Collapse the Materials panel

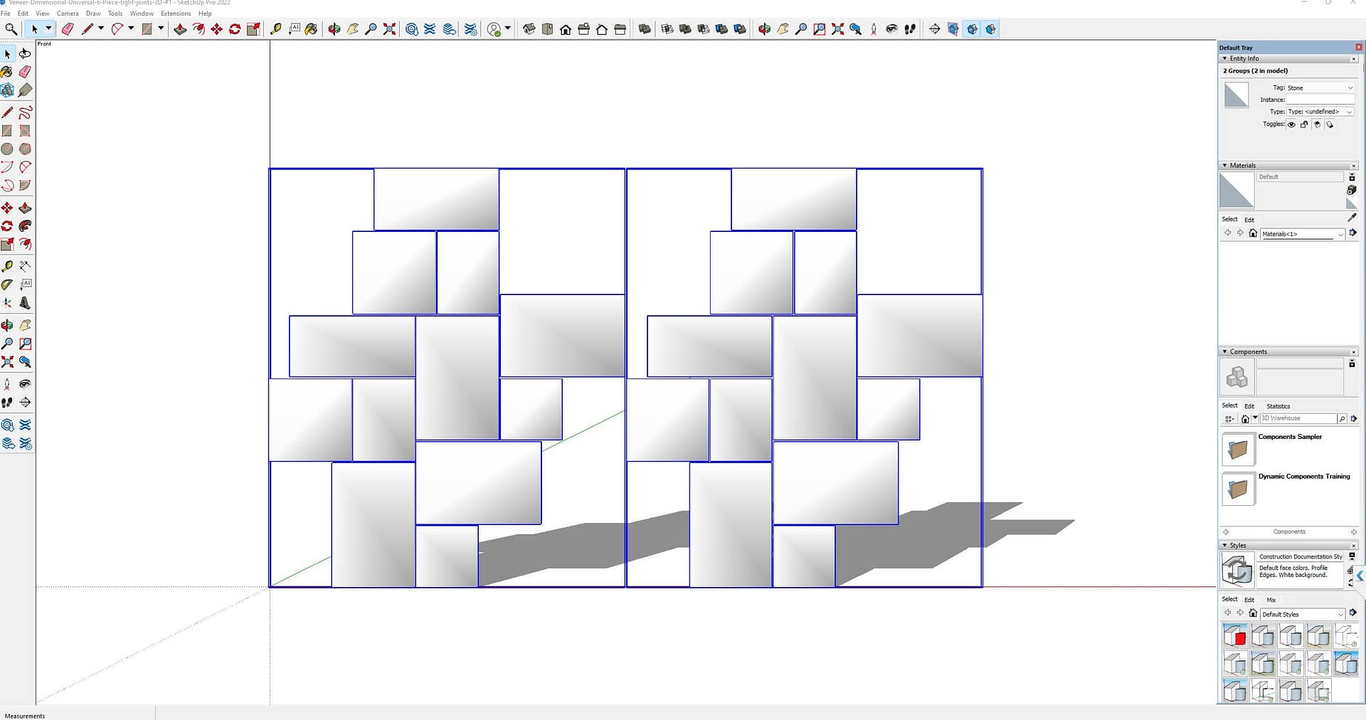(1224, 165)
